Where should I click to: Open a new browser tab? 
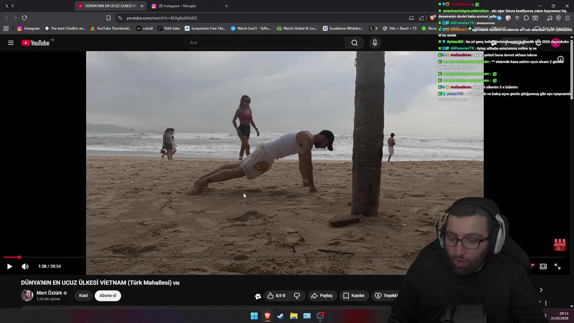226,6
